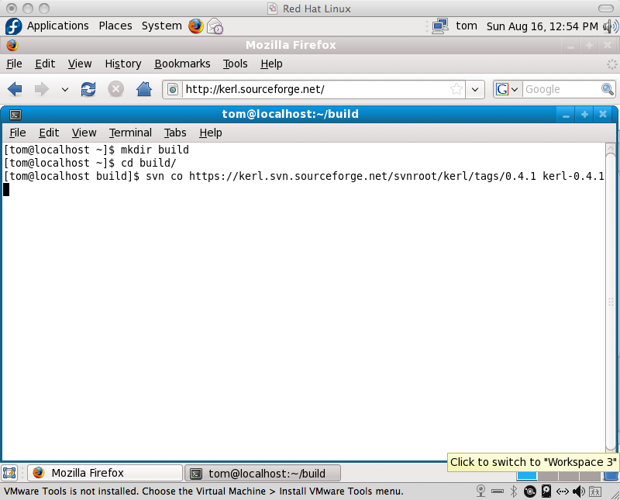Open the back/forward history dropdown arrow

coord(65,90)
